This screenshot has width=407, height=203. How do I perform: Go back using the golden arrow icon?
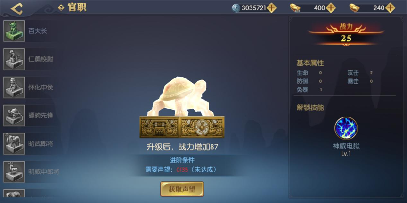pos(17,8)
